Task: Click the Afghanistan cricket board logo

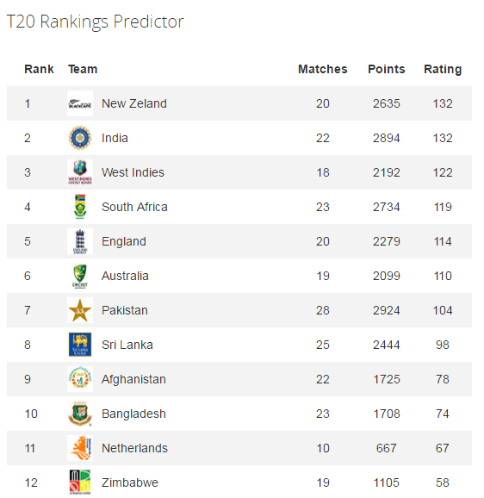Action: (x=80, y=379)
